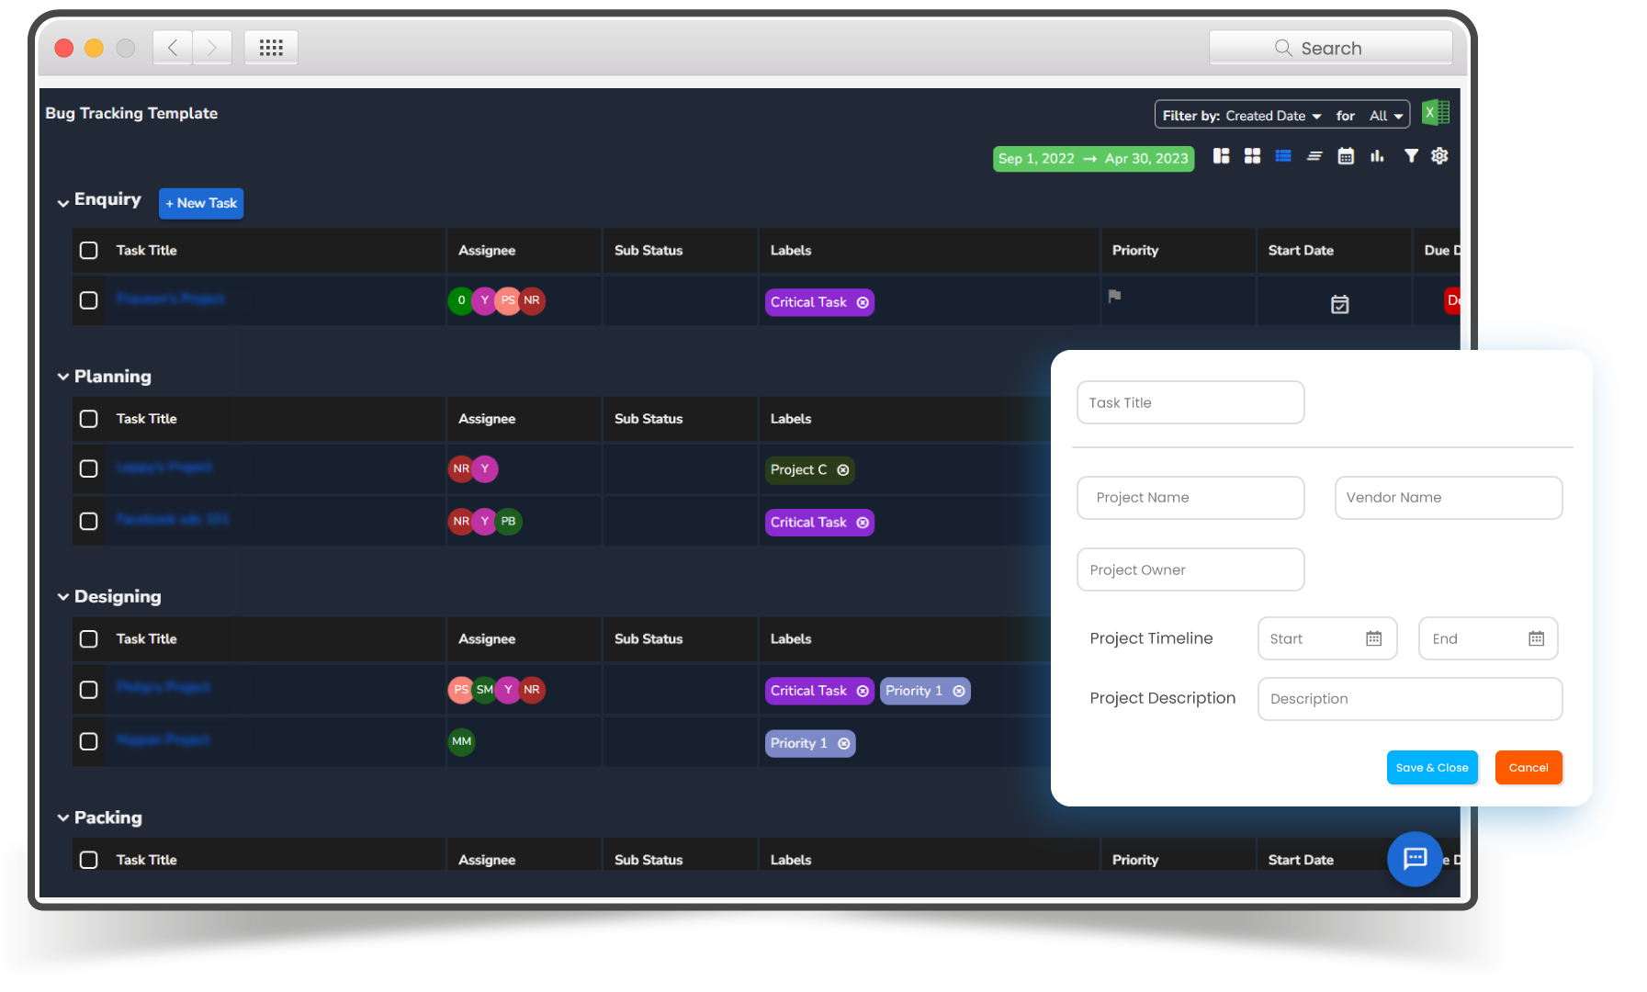The image size is (1647, 992).
Task: Open the calendar view icon in toolbar
Action: click(1346, 156)
